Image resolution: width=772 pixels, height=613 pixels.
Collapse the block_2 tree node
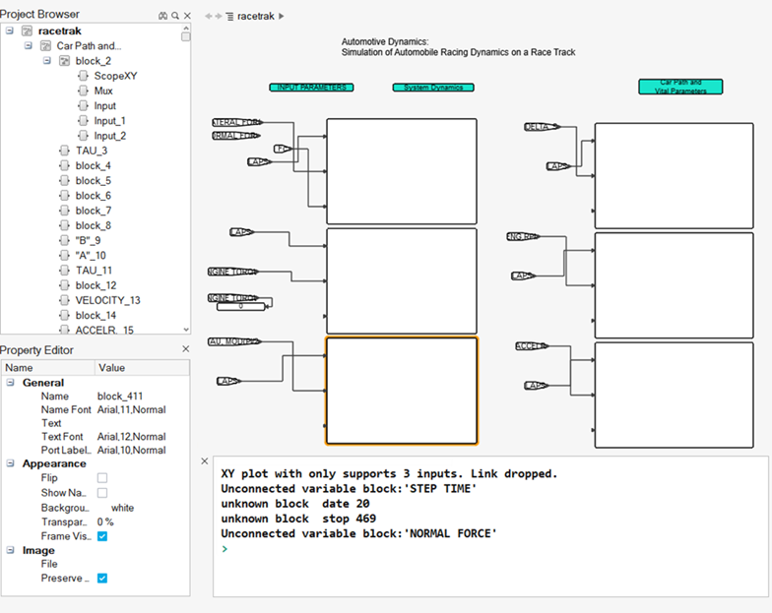pos(48,61)
